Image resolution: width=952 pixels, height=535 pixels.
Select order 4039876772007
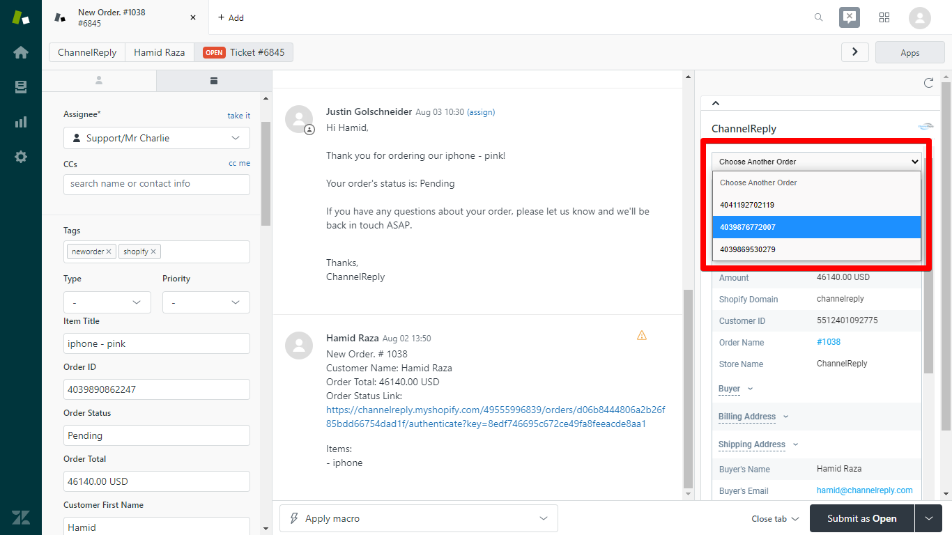(x=817, y=227)
